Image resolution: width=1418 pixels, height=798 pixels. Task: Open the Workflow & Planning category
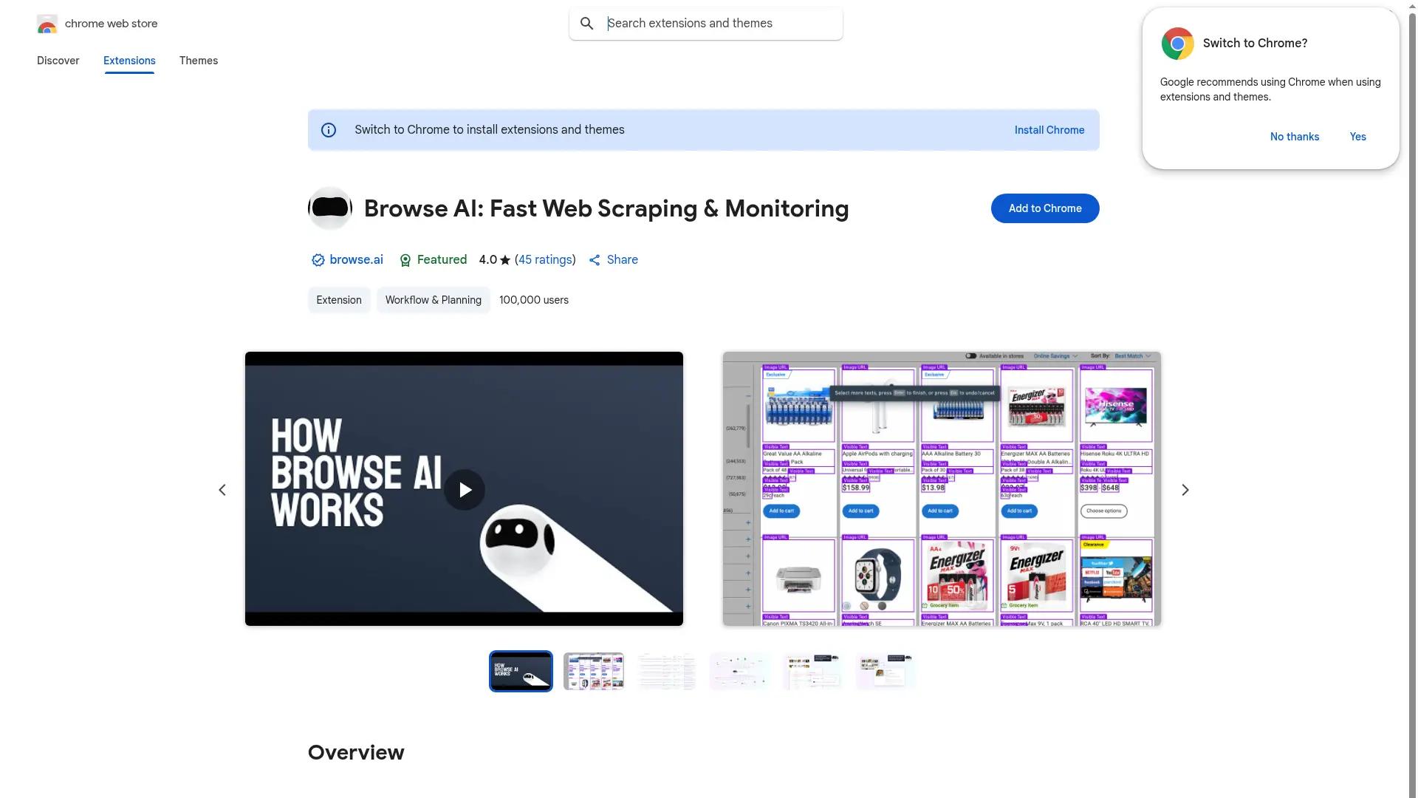click(433, 300)
